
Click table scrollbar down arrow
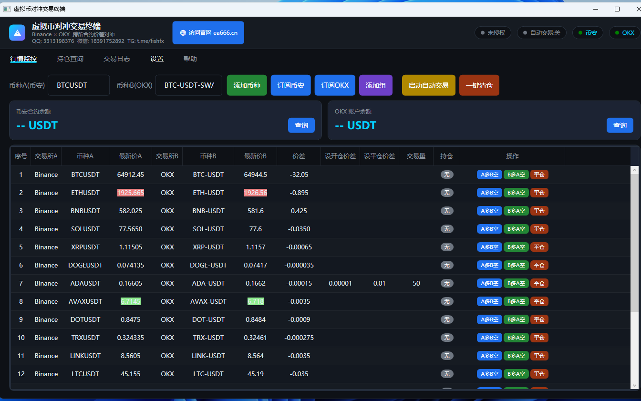pyautogui.click(x=635, y=385)
